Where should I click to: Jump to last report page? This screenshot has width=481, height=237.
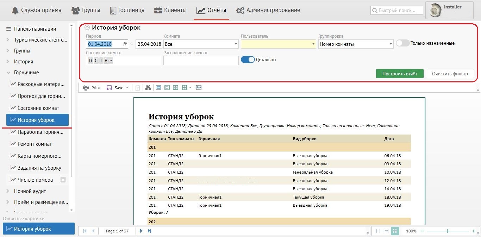[149, 231]
